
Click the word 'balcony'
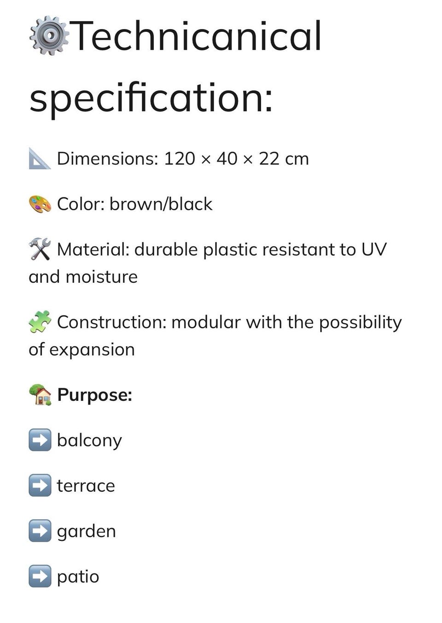click(x=89, y=440)
